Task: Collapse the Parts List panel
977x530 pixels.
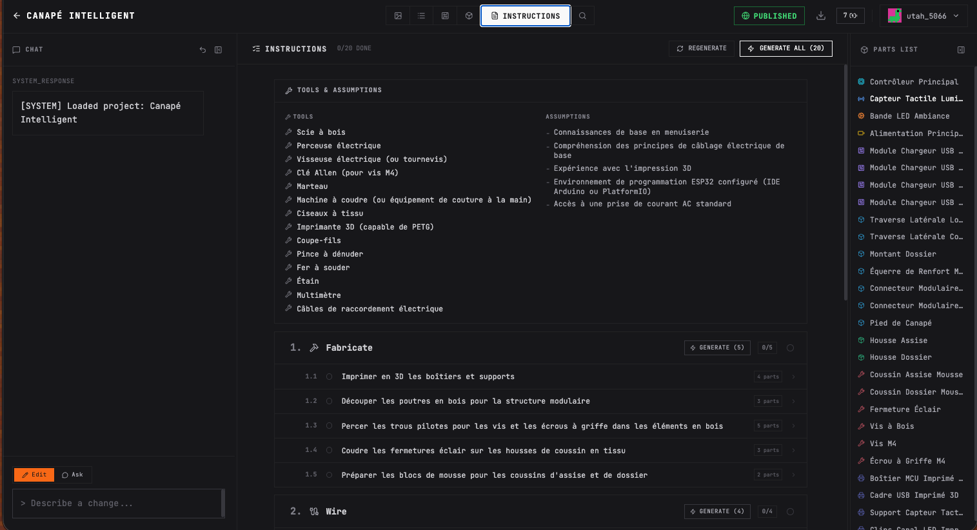Action: (961, 50)
